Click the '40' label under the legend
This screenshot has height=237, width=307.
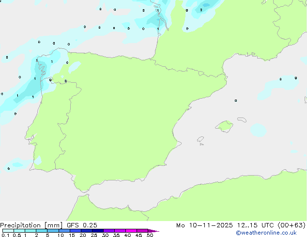point(127,235)
